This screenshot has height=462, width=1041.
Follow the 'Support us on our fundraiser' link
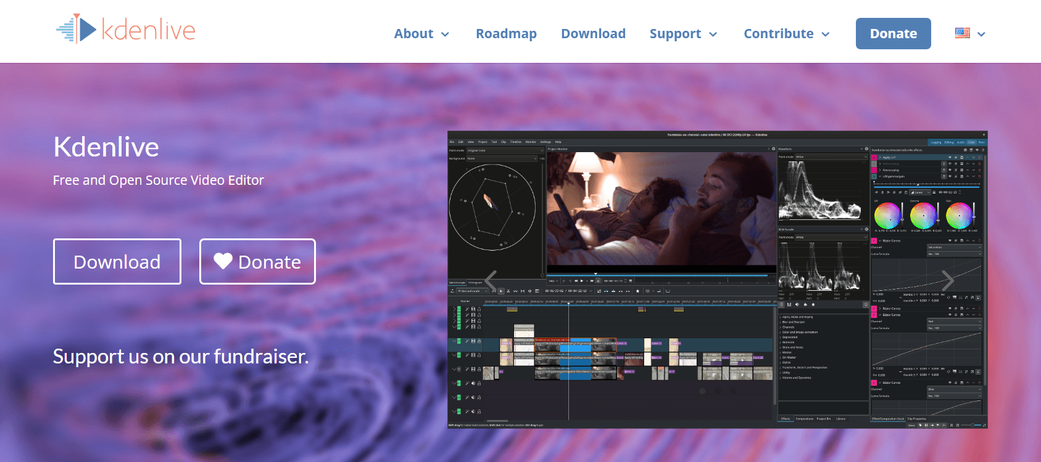(x=180, y=357)
